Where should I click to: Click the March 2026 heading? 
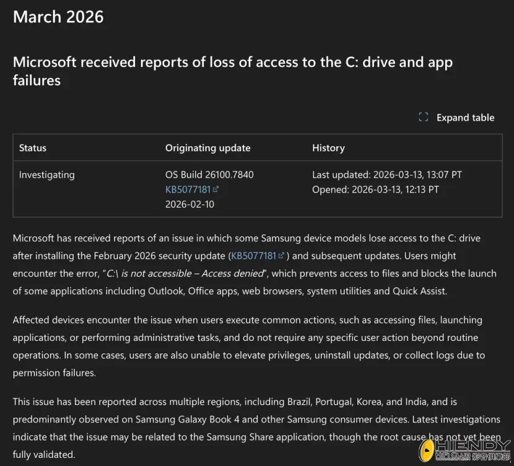pos(58,16)
